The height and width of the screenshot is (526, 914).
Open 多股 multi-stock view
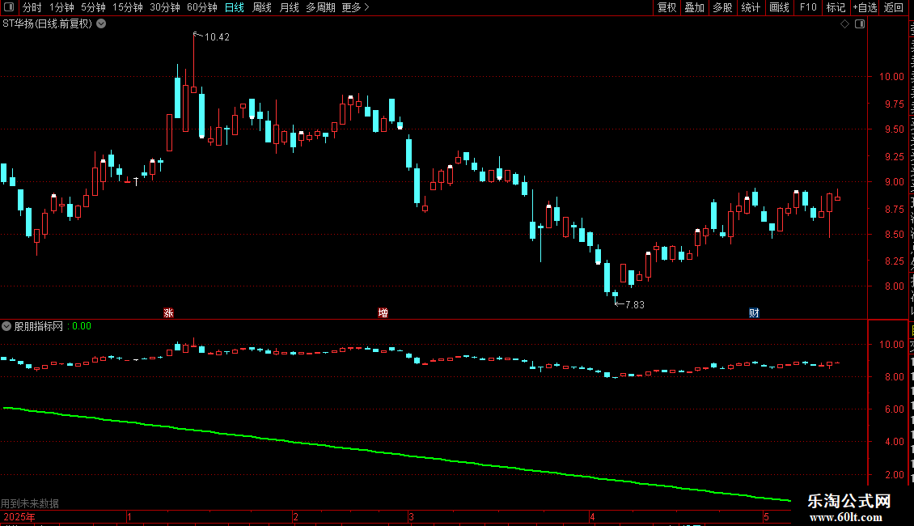click(722, 7)
